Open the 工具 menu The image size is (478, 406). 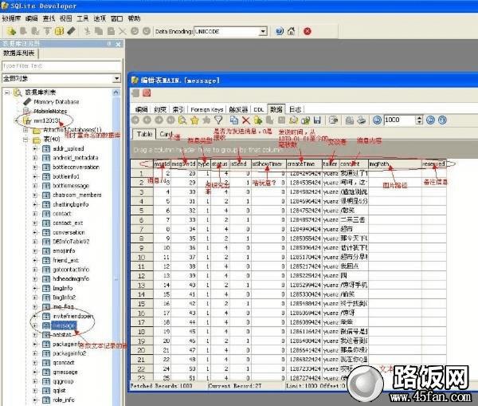tap(83, 18)
